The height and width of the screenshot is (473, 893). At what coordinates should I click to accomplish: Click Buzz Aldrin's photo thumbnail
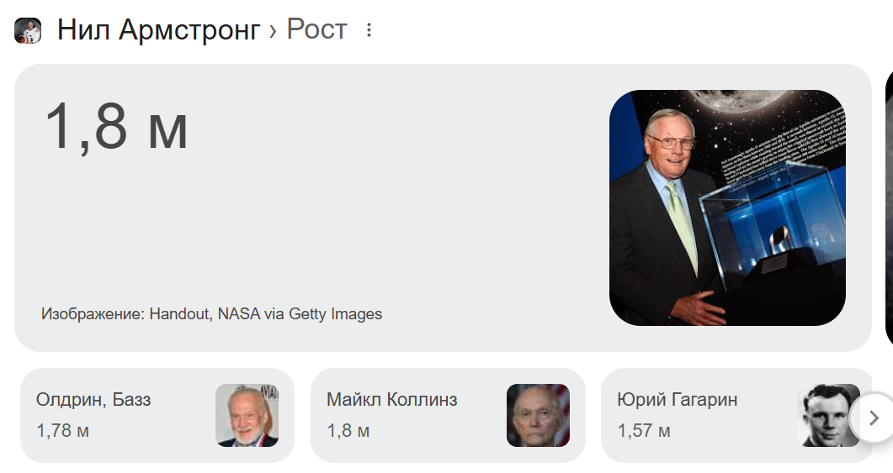(247, 415)
